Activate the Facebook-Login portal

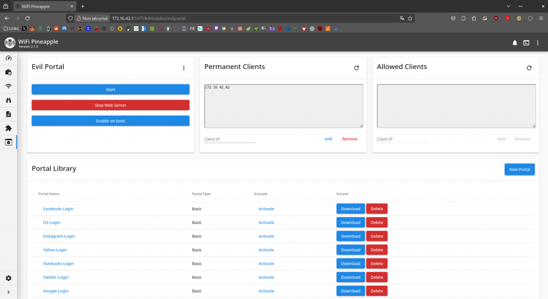(267, 209)
